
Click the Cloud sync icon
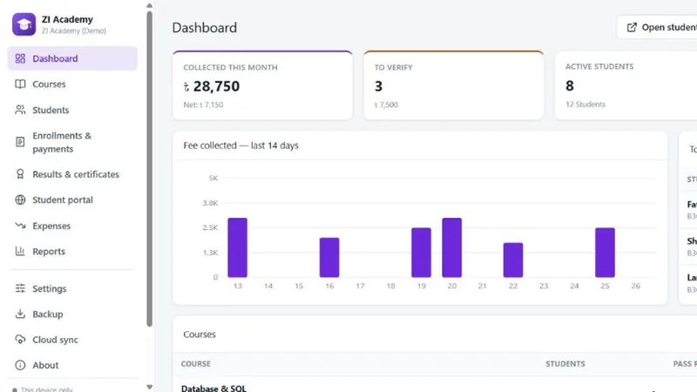(20, 340)
